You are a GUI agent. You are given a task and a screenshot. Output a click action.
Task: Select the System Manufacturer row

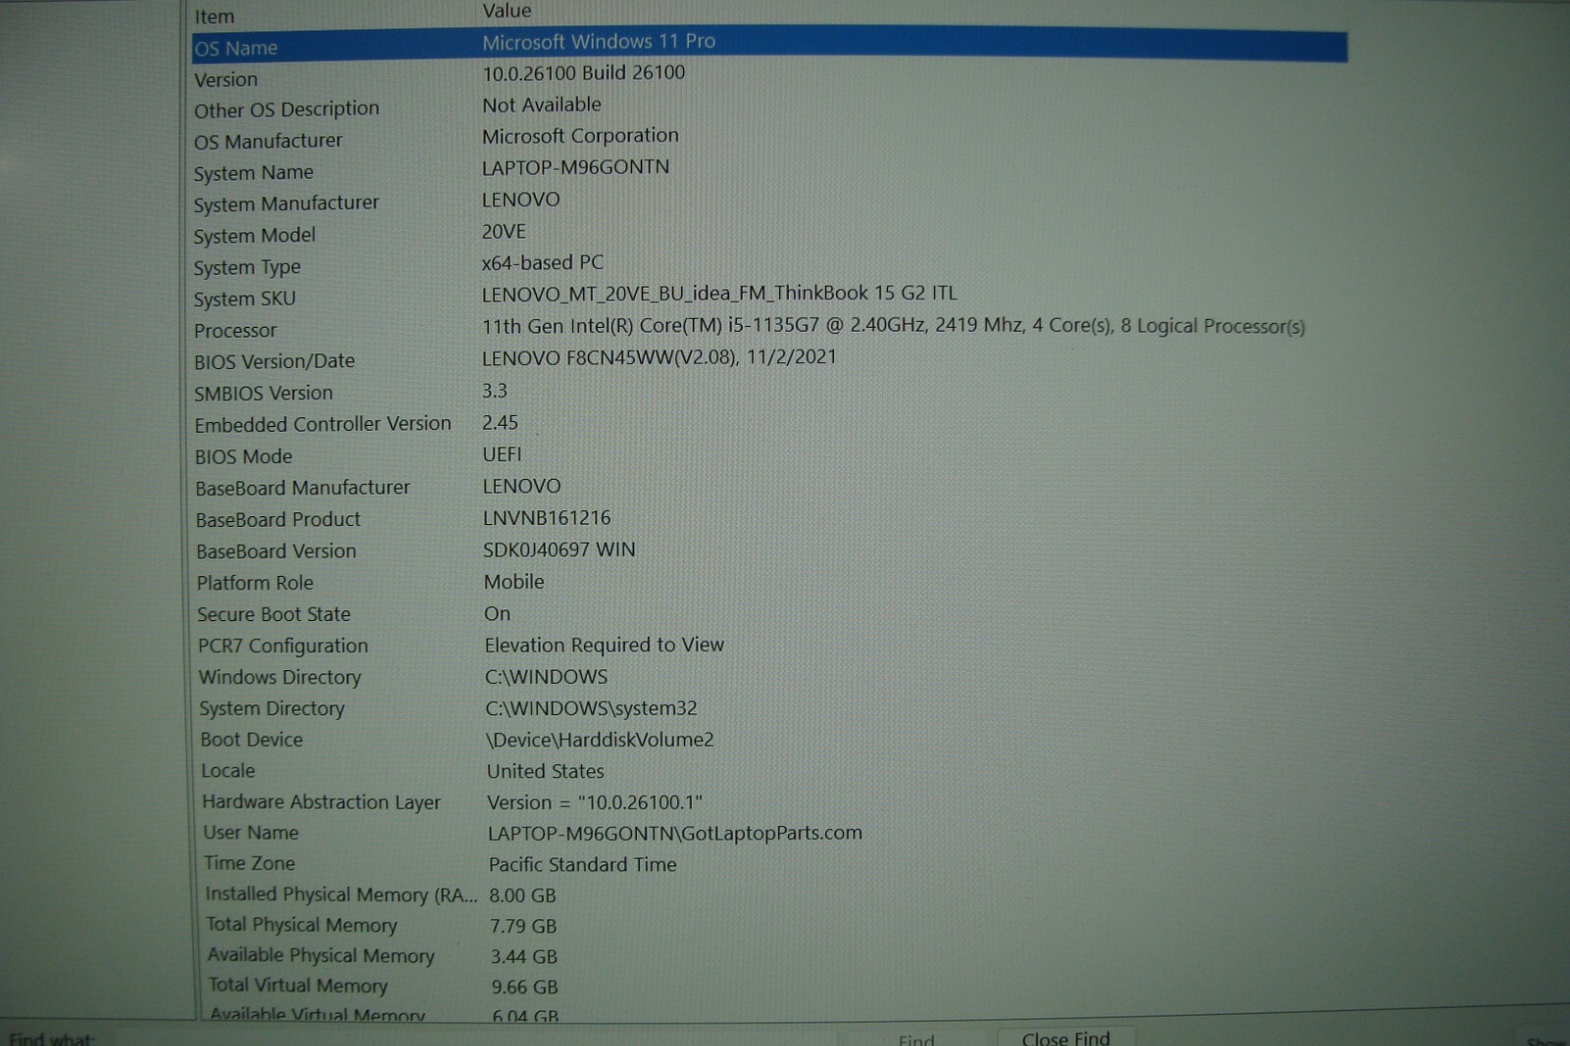286,204
